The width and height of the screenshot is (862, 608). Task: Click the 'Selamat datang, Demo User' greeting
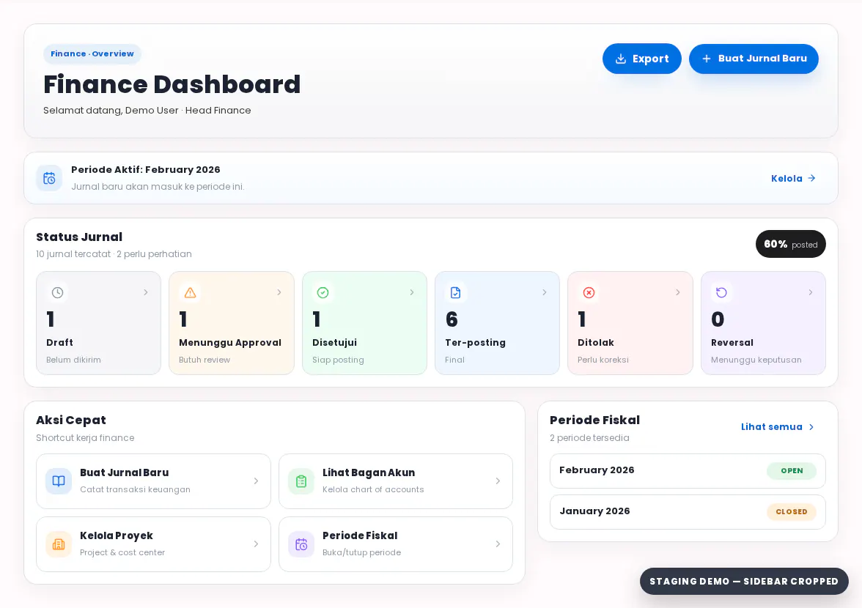coord(111,111)
